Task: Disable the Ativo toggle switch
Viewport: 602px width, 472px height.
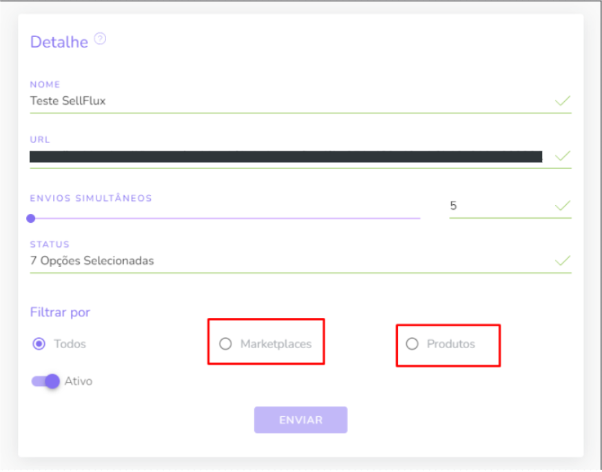Action: (45, 381)
